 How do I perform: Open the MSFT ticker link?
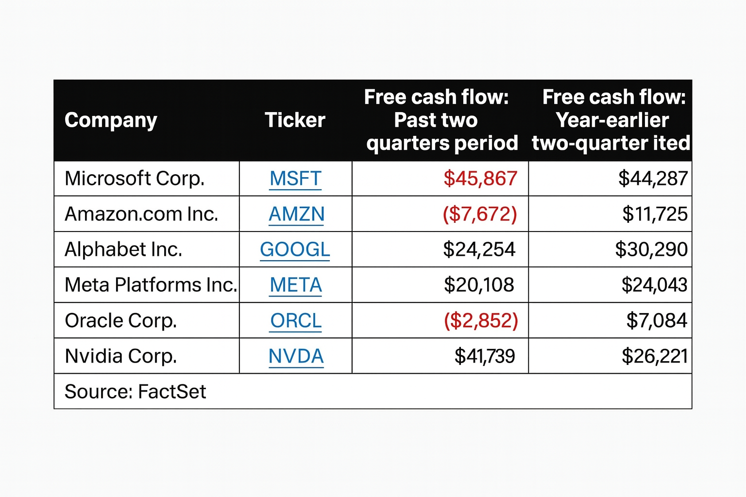295,179
